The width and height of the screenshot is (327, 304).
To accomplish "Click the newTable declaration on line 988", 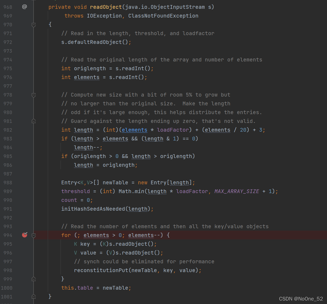I will pos(115,183).
